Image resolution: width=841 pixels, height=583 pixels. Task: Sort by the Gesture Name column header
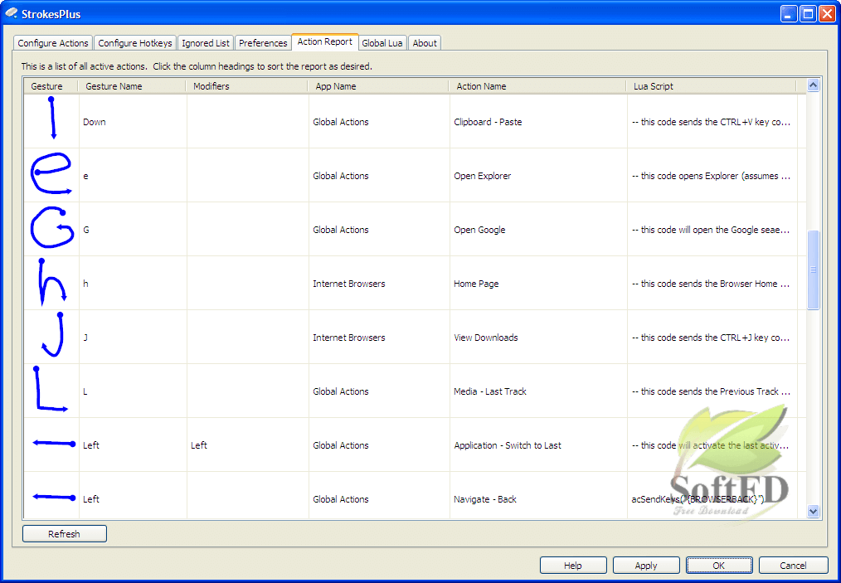click(x=132, y=85)
